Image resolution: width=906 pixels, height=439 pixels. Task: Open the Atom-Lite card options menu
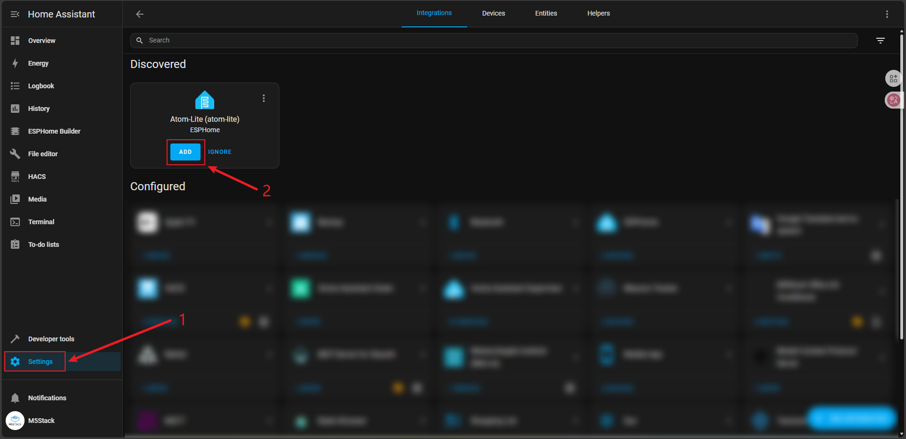coord(264,98)
